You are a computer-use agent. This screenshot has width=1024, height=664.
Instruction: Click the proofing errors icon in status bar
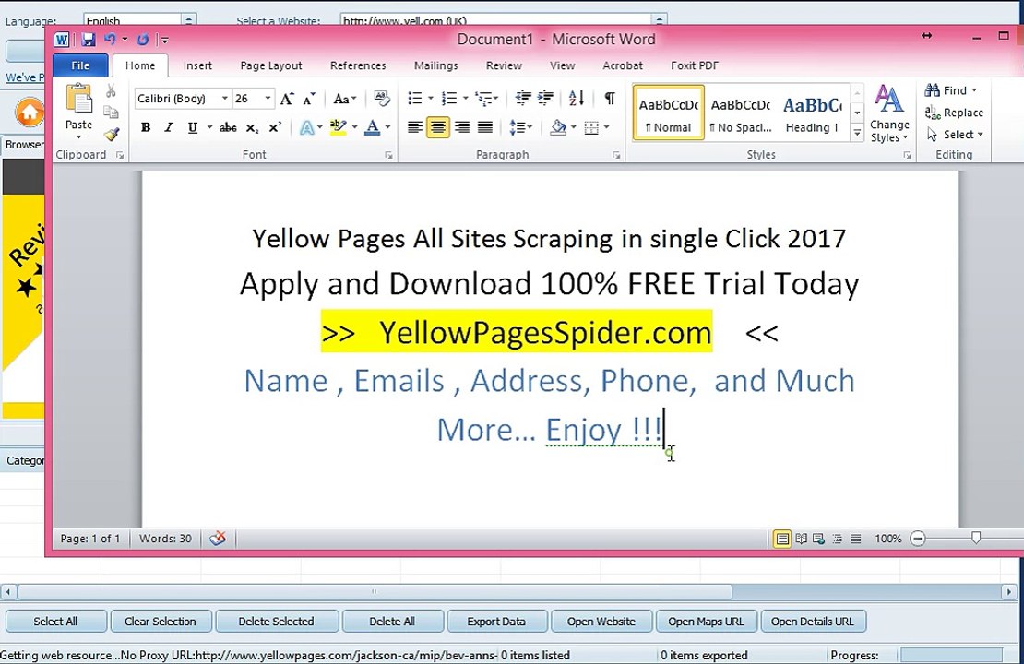click(218, 539)
